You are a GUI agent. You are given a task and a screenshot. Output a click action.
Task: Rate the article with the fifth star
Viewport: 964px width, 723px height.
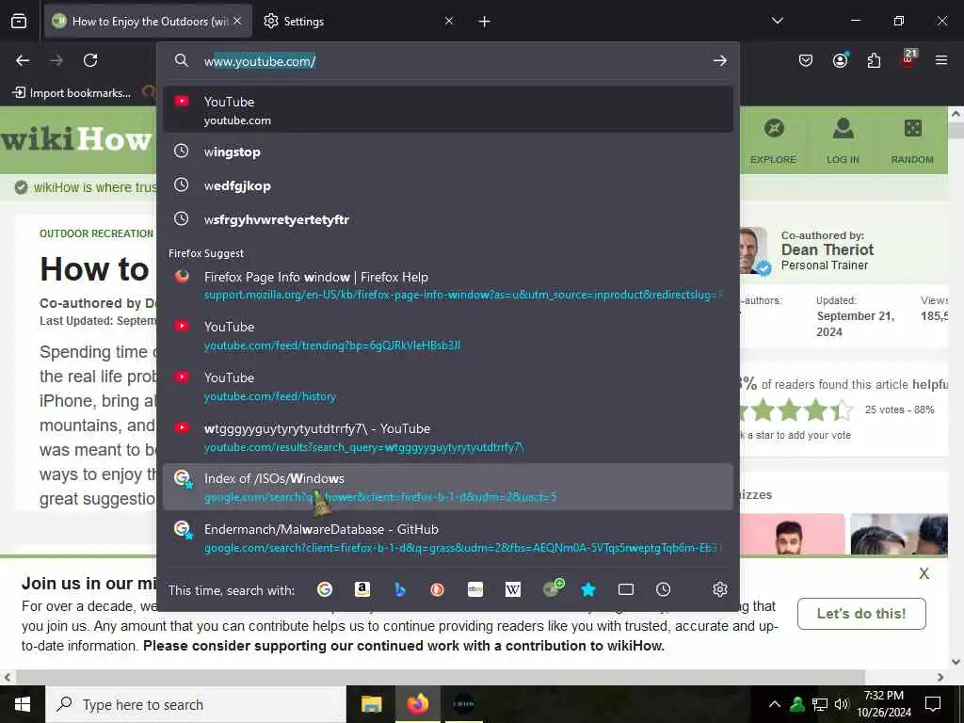[x=843, y=410]
